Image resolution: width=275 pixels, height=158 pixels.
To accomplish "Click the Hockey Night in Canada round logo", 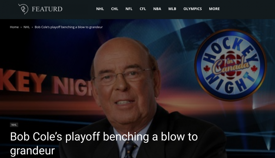I will click(x=230, y=65).
